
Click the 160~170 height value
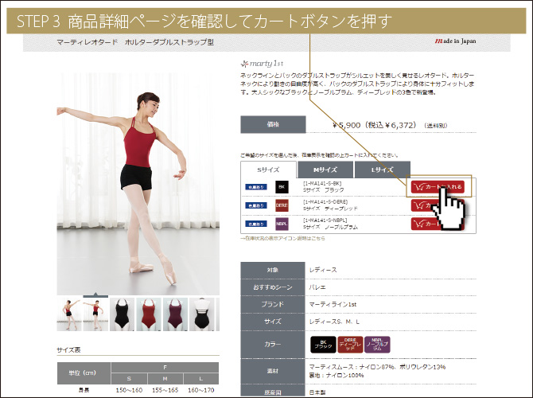[201, 390]
